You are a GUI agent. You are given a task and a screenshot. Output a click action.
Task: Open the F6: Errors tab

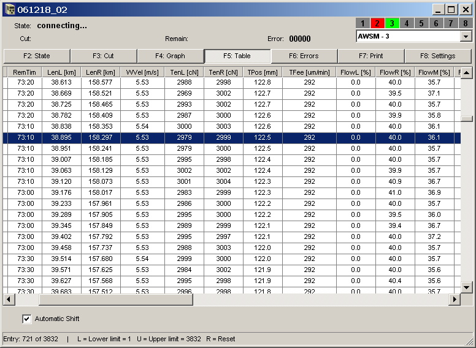pos(304,56)
